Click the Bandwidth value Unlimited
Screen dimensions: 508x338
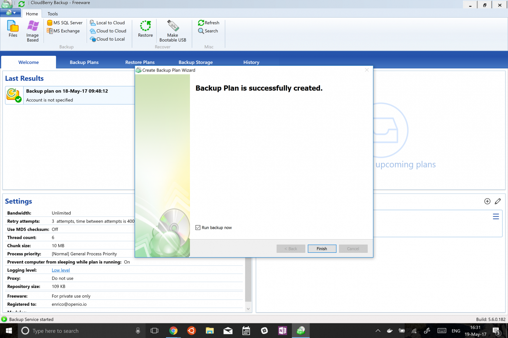tap(61, 213)
